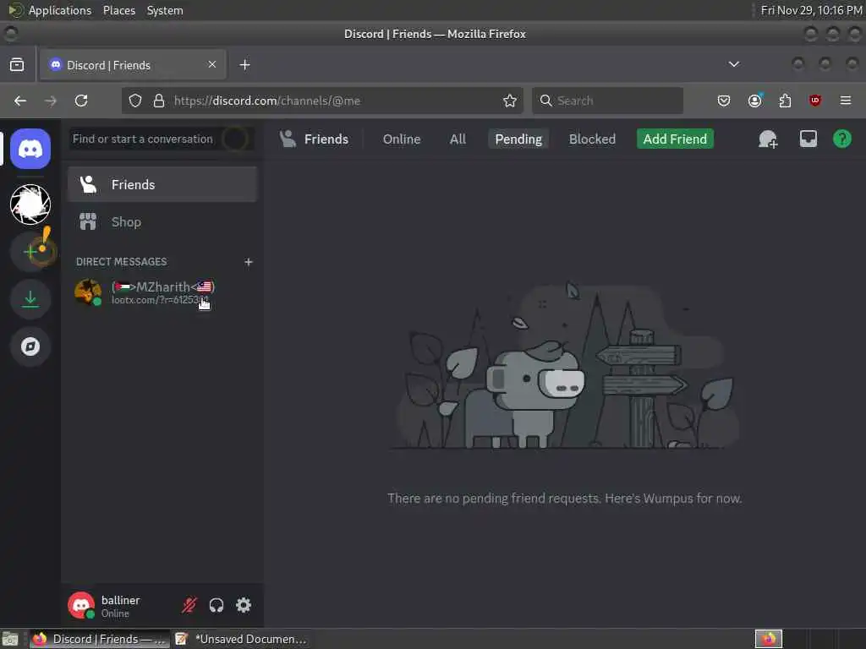866x649 pixels.
Task: Open New Group DM icon in header
Action: coord(768,139)
